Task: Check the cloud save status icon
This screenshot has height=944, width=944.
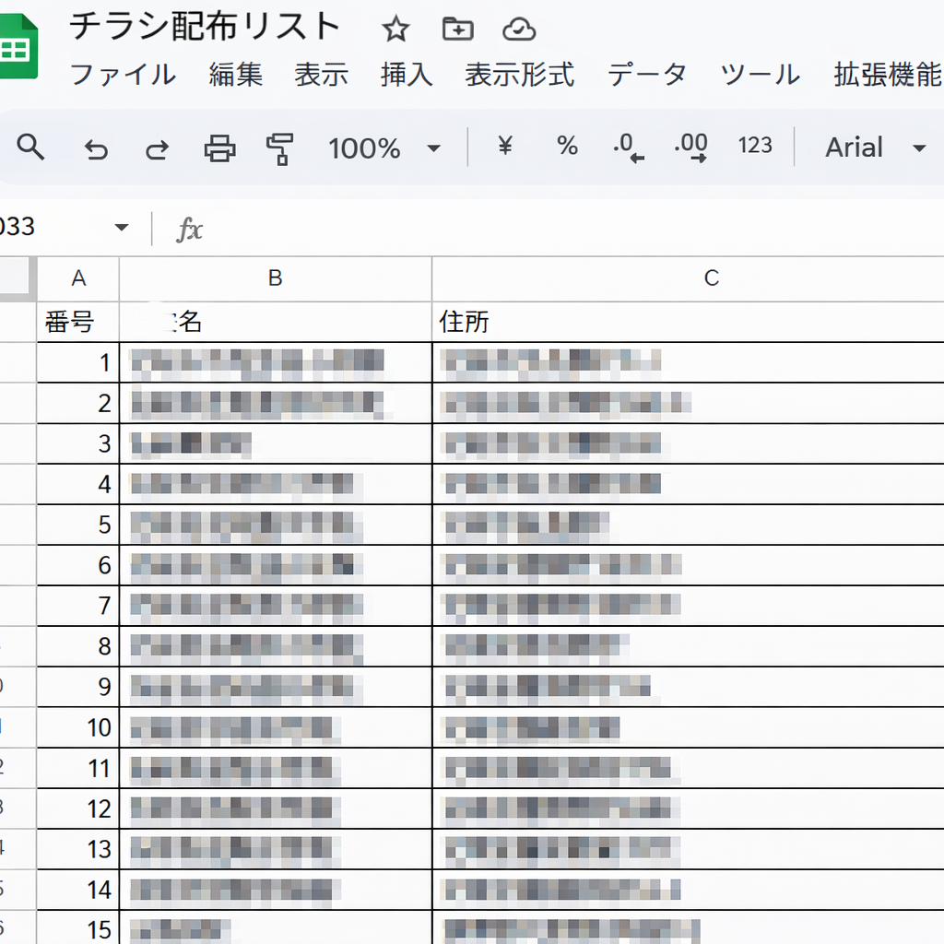Action: click(x=519, y=29)
